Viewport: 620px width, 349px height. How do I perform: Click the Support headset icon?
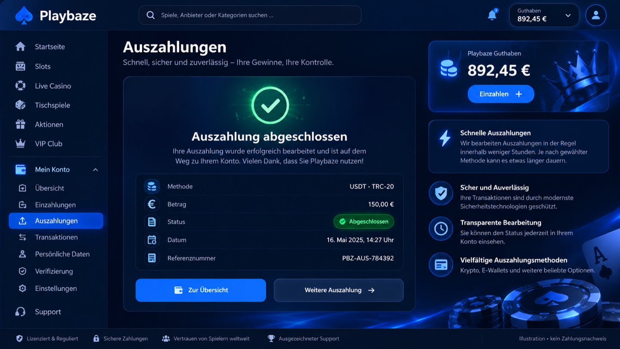[20, 312]
